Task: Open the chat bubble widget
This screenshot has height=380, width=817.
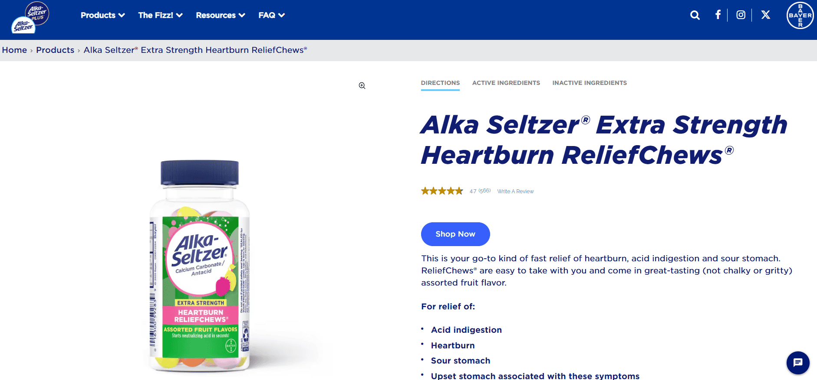Action: tap(798, 363)
